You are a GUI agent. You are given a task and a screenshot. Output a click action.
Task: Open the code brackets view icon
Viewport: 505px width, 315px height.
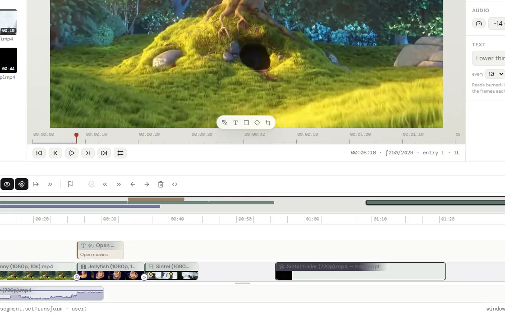click(x=174, y=184)
